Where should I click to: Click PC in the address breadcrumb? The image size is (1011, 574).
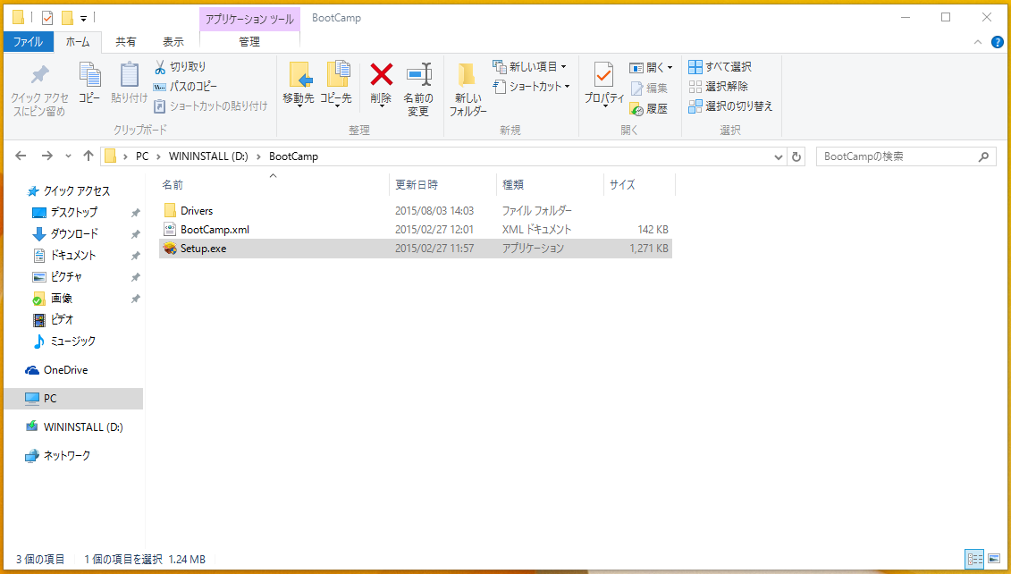142,156
